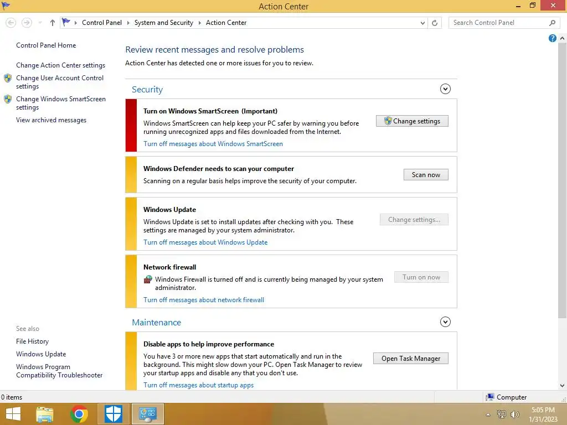The height and width of the screenshot is (425, 567).
Task: Open Change Windows SmartScreen settings link
Action: [61, 103]
